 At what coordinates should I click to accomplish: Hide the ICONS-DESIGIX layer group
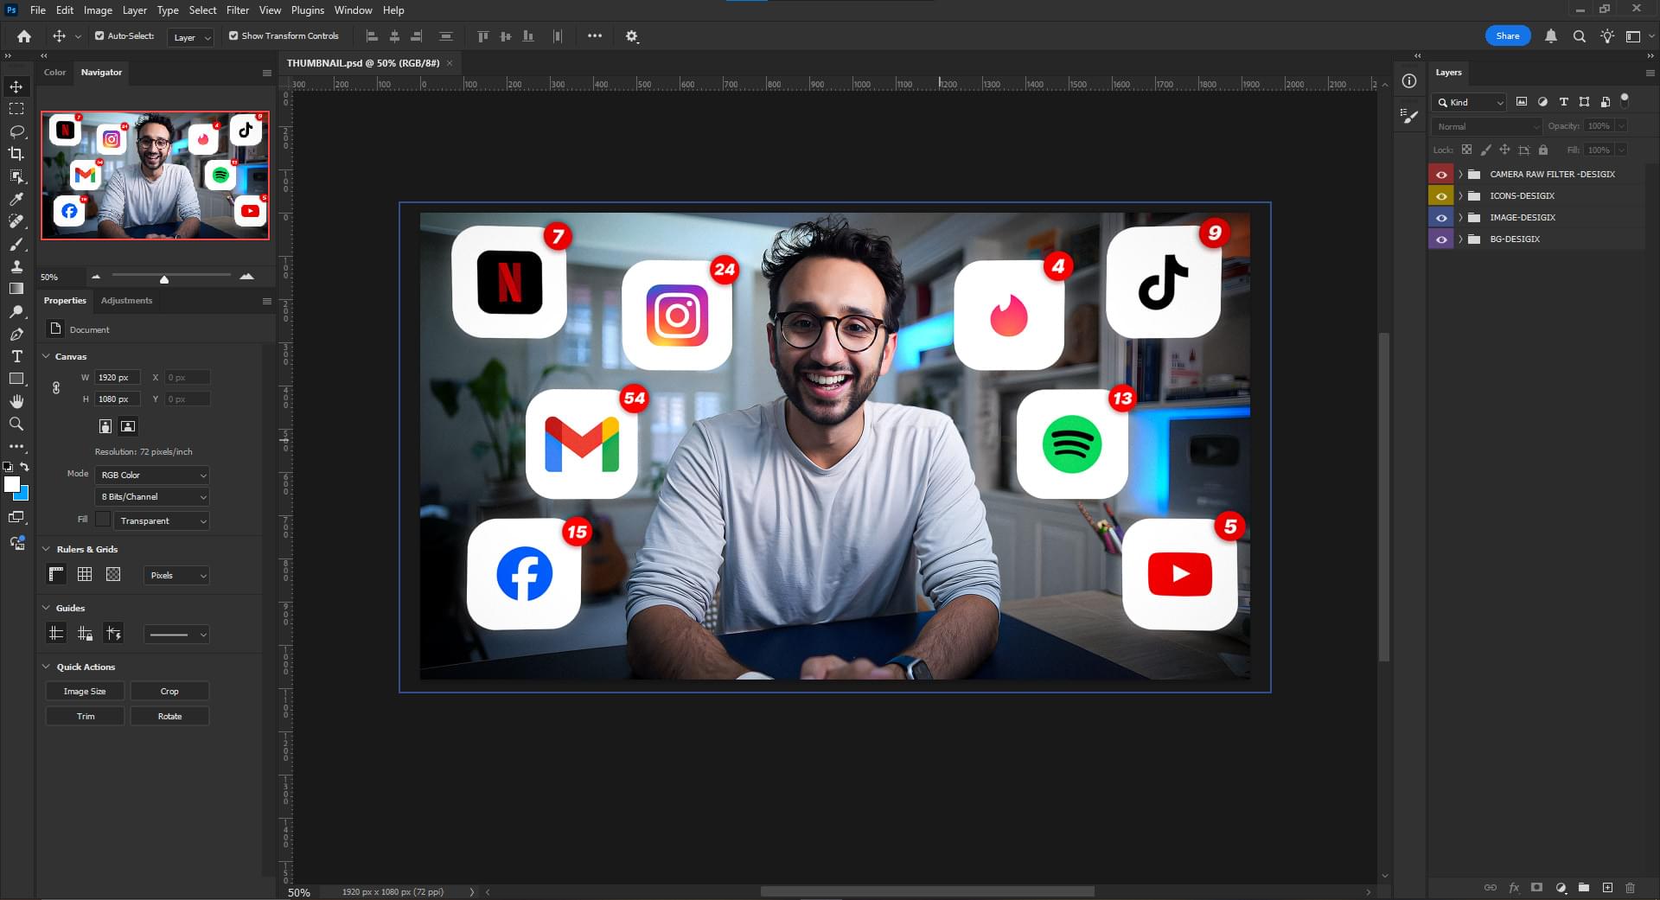pos(1440,195)
